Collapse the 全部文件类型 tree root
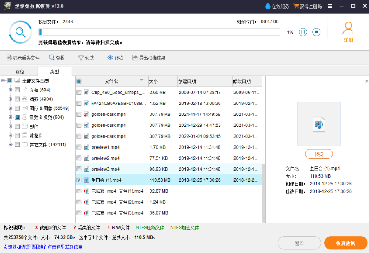The height and width of the screenshot is (253, 369). [x=3, y=81]
